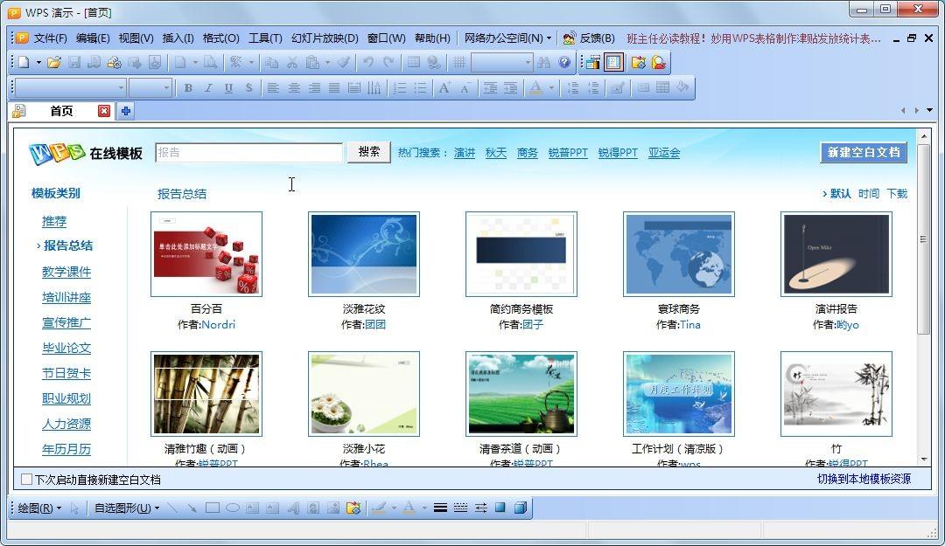Sort templates by 时间

(x=869, y=193)
